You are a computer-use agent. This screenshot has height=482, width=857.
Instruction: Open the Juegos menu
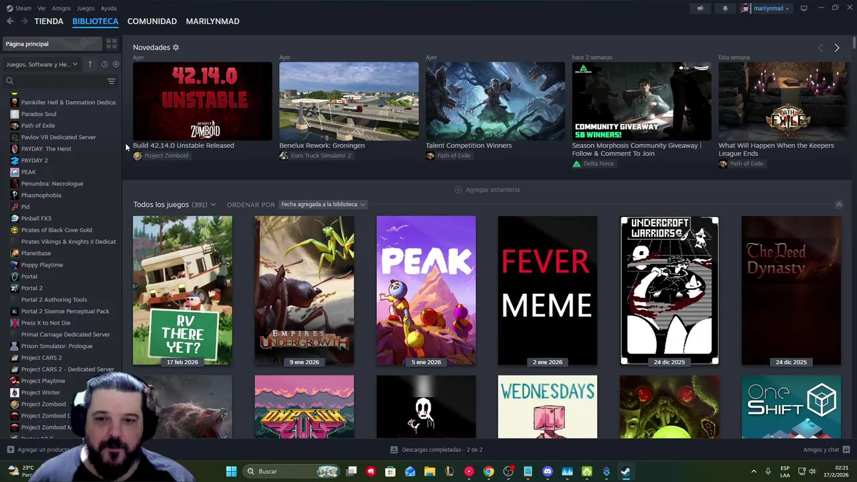(x=86, y=8)
